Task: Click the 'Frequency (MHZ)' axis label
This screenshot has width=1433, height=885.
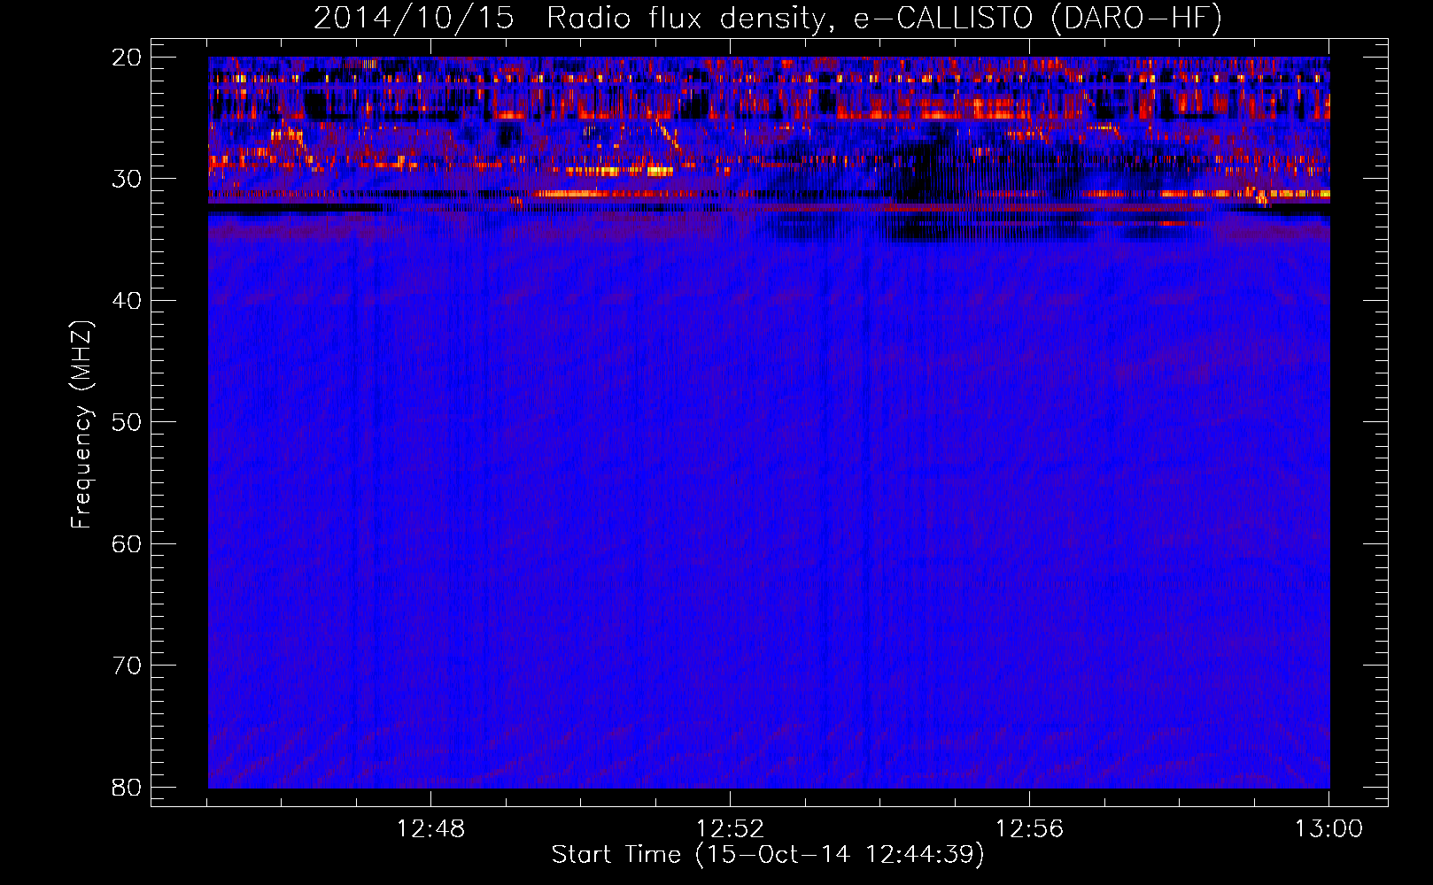Action: [81, 425]
